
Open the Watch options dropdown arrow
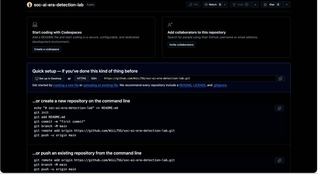[x=225, y=5]
